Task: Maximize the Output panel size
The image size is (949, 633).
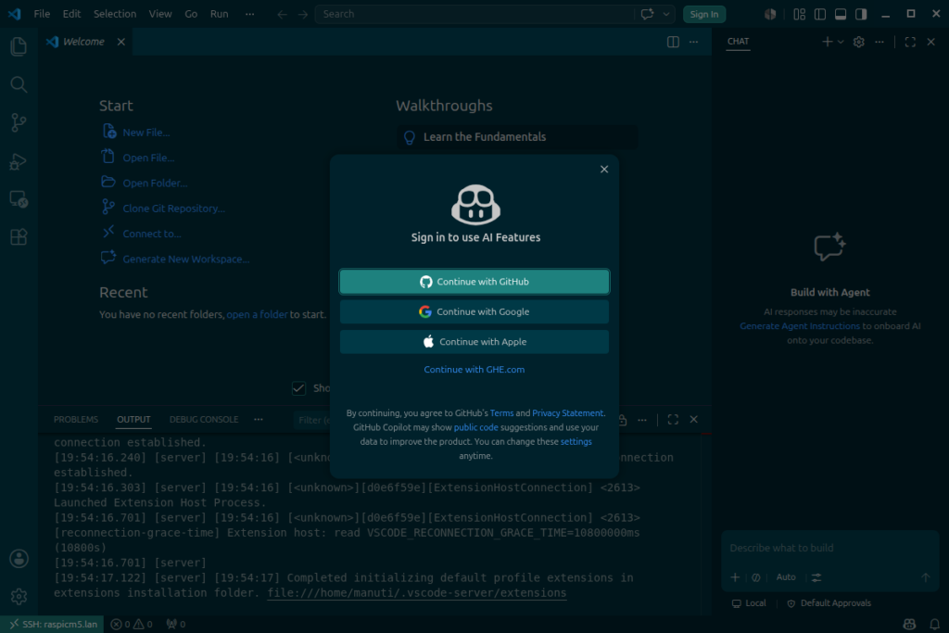Action: point(673,420)
